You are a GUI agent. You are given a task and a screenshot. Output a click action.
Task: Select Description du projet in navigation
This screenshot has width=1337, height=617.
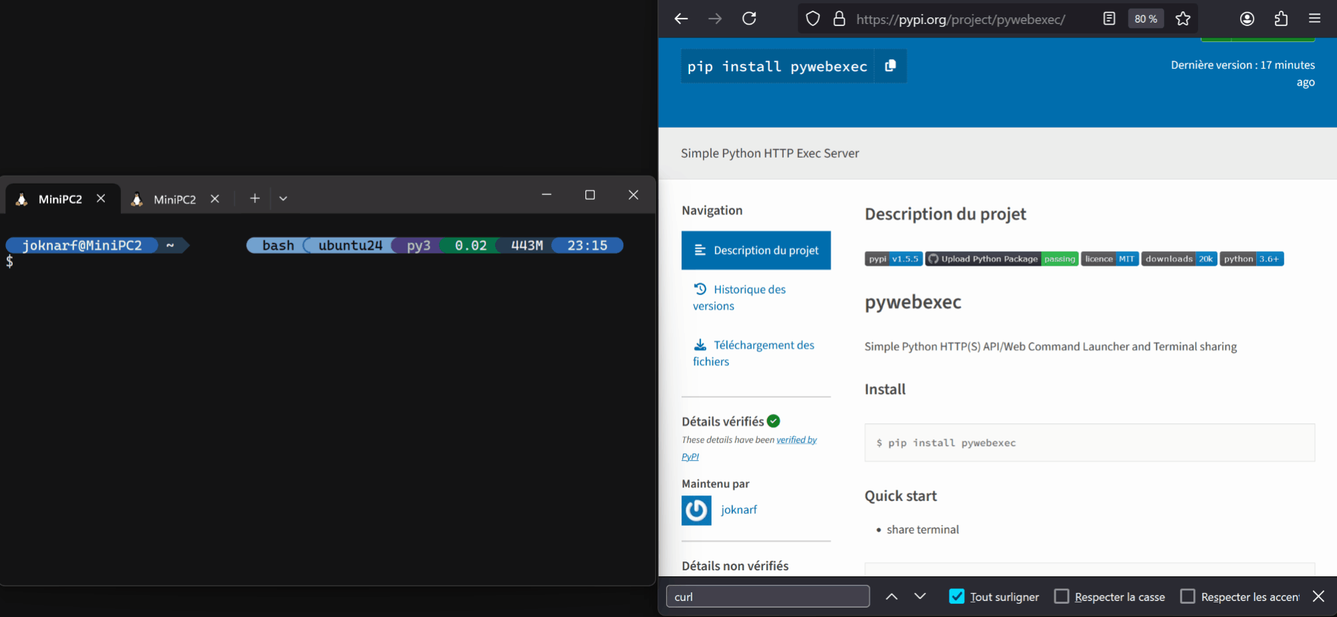pyautogui.click(x=756, y=250)
